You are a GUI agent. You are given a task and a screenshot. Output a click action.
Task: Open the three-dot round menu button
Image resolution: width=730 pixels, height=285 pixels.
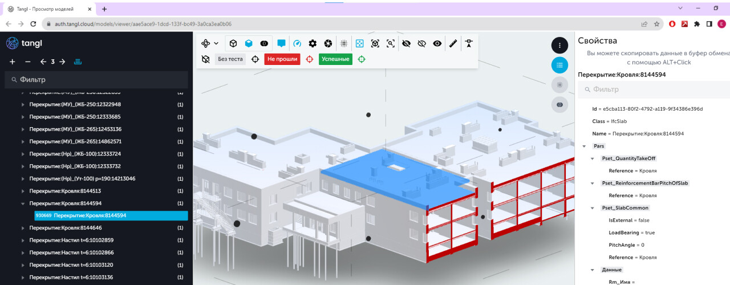559,45
